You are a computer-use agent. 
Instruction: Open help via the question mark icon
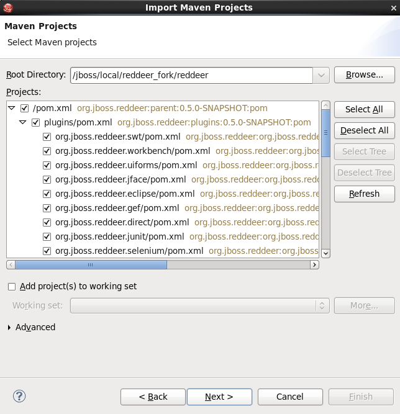click(19, 396)
